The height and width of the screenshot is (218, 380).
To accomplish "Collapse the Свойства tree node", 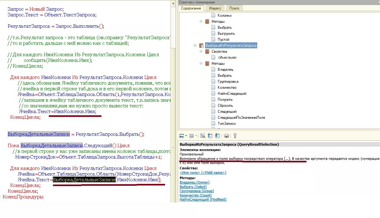I will [201, 51].
